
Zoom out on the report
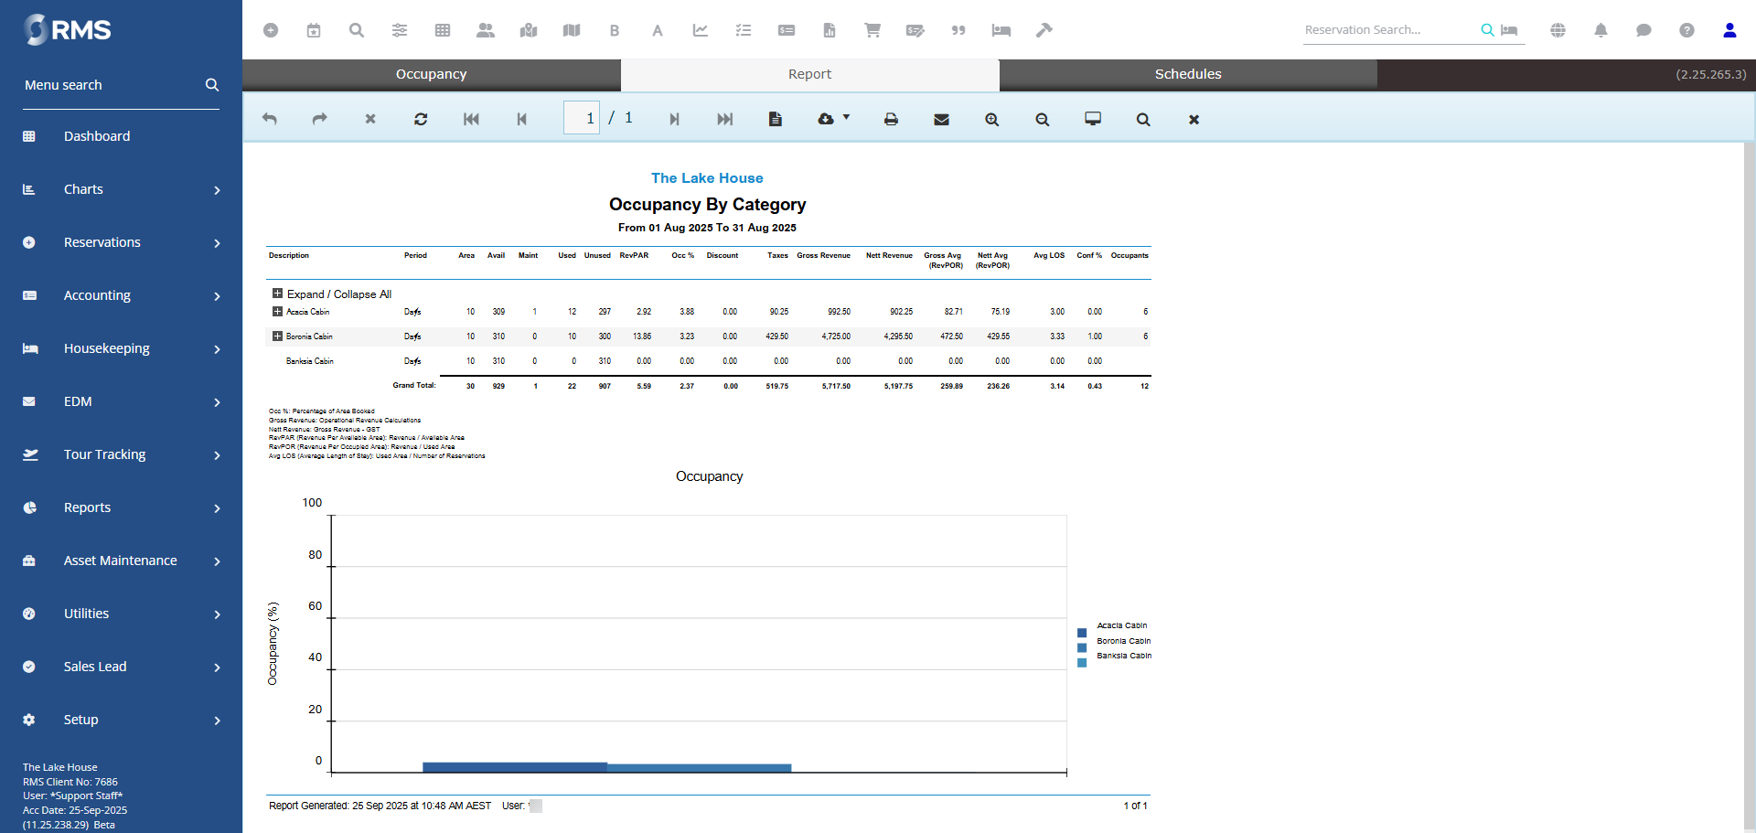tap(1043, 119)
